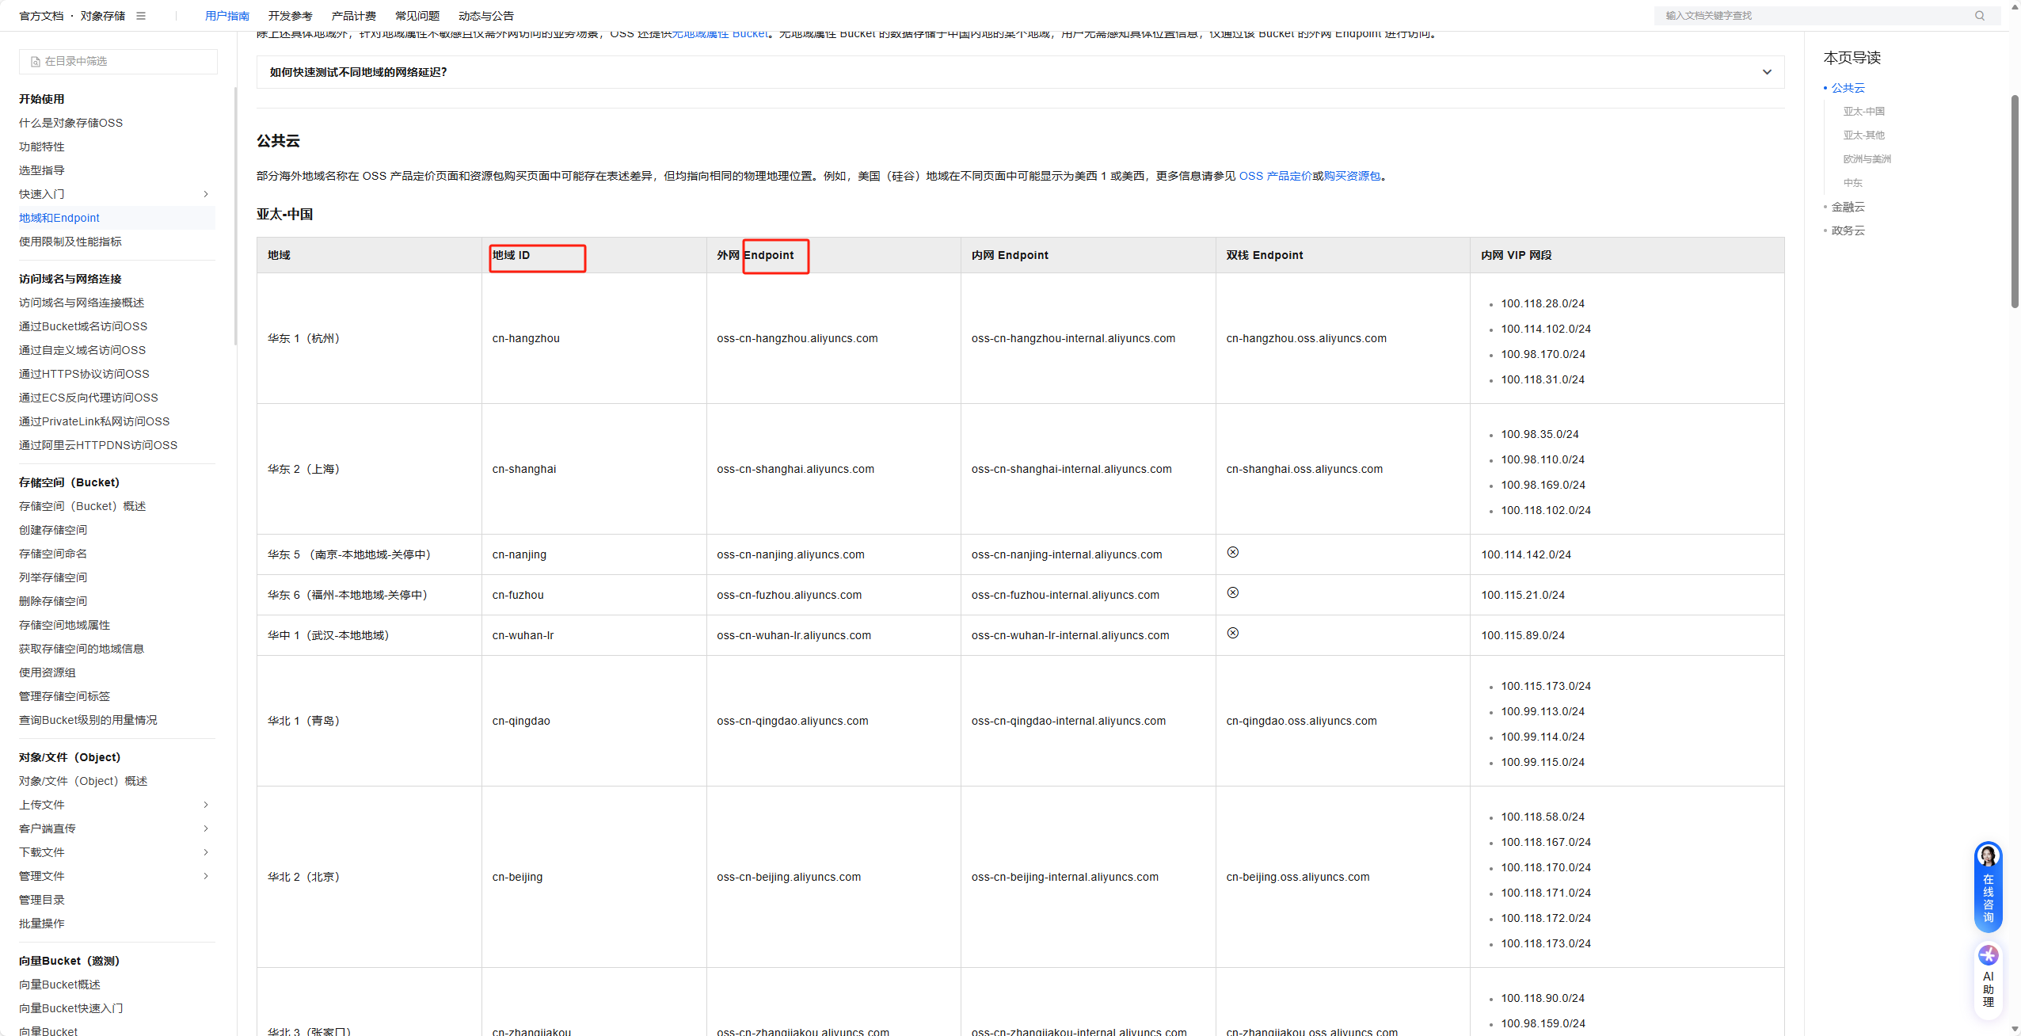Open the 产品计费 tab

(353, 16)
